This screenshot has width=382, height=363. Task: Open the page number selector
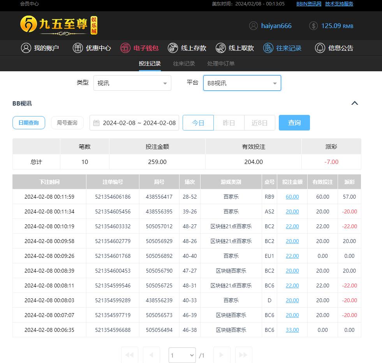point(182,355)
